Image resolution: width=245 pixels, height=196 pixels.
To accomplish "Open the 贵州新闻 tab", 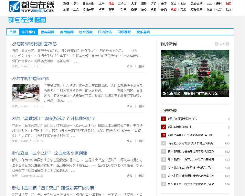I will (67, 32).
